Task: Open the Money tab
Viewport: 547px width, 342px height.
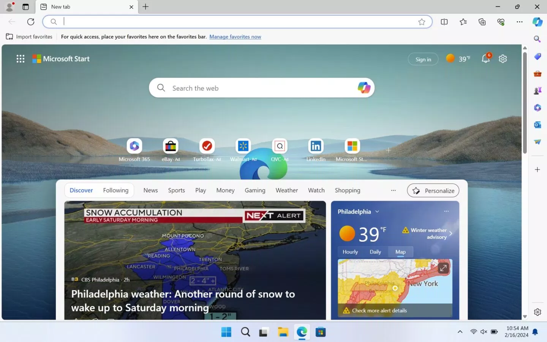Action: [x=225, y=190]
